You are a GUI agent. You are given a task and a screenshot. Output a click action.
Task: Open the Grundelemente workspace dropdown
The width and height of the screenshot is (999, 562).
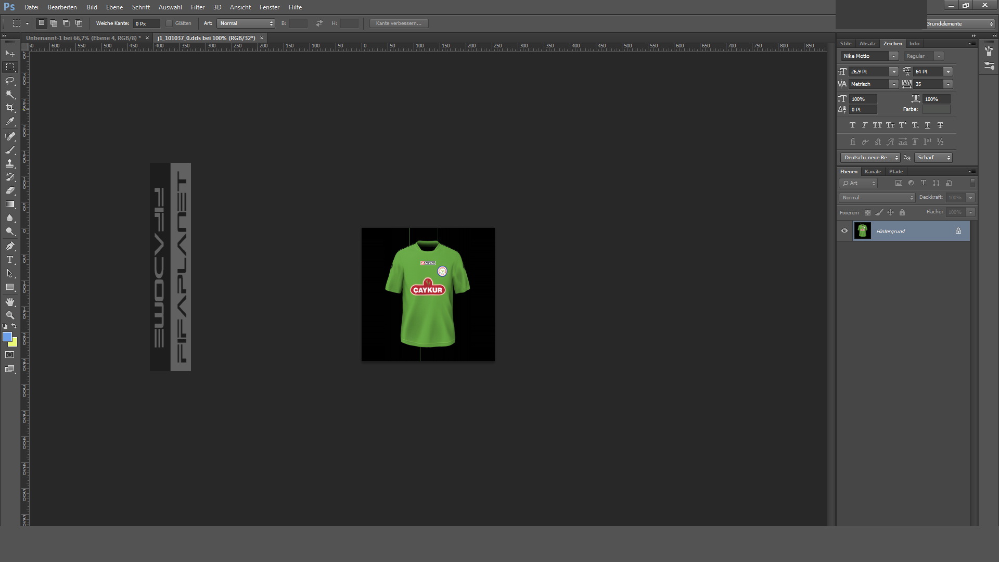pyautogui.click(x=960, y=24)
